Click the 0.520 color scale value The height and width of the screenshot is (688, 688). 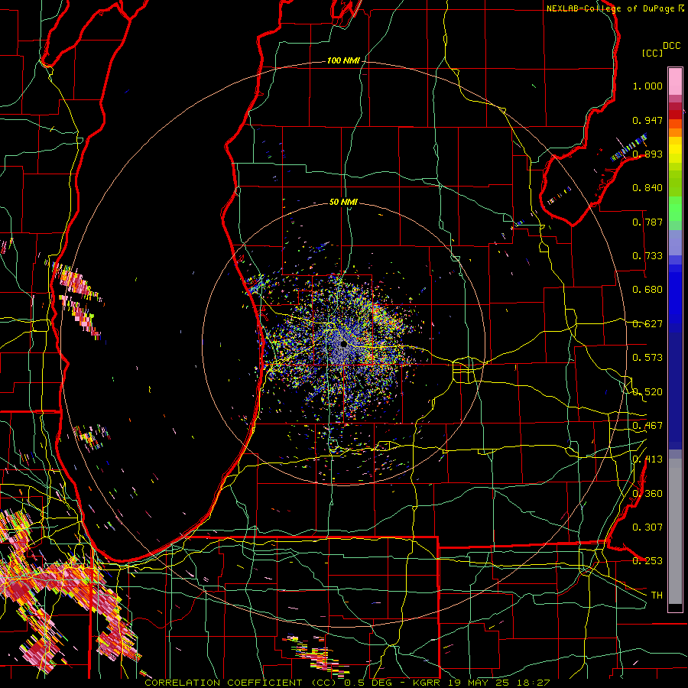[x=647, y=392]
